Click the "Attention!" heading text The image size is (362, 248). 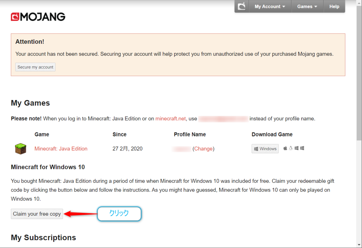[x=30, y=42]
